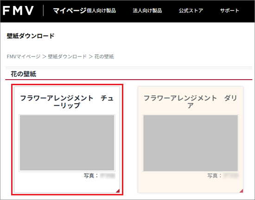Follow FMVマイページ breadcrumb link

point(24,56)
